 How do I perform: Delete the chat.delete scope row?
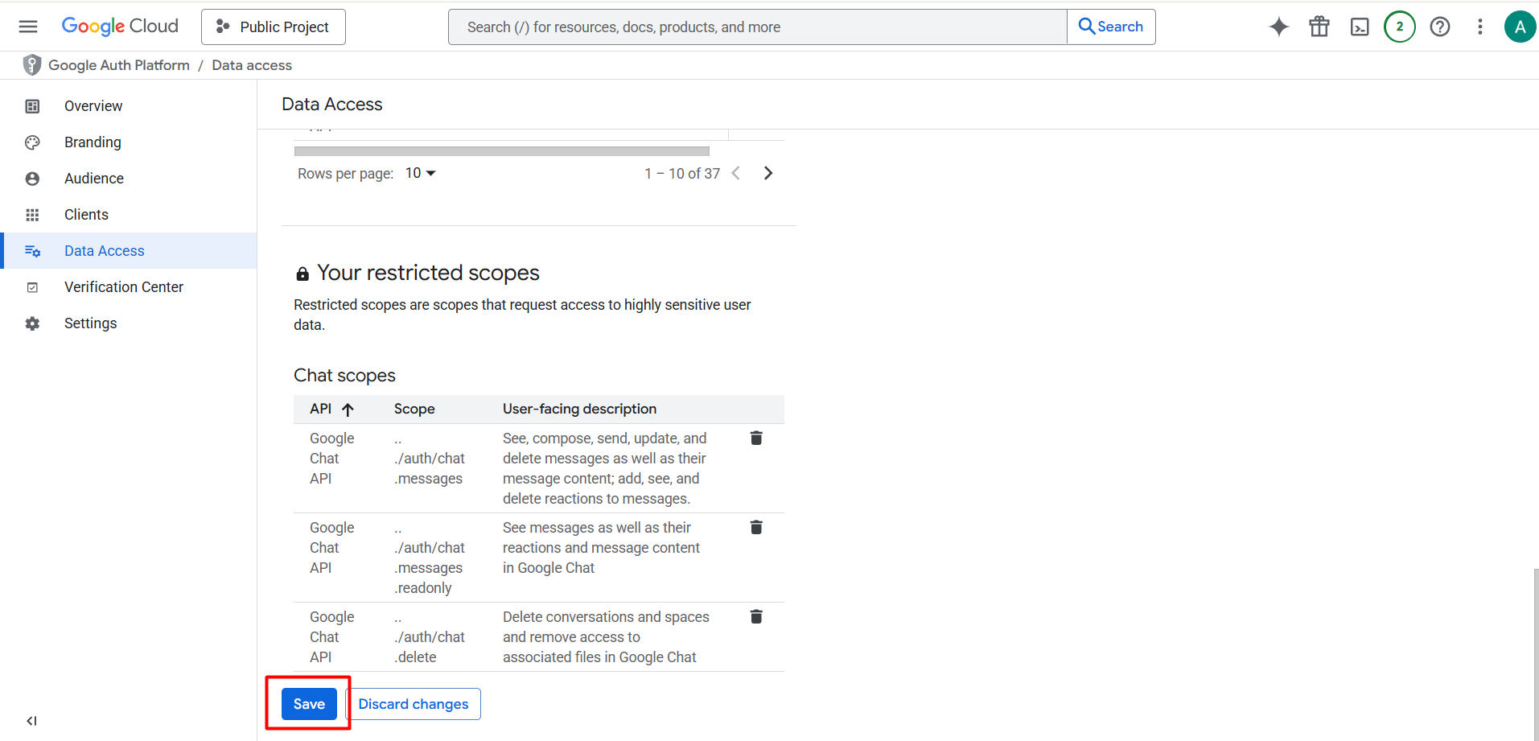756,616
